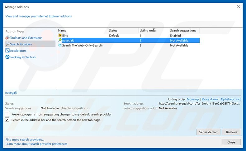
Task: Click the Search The Web provider icon
Action: (x=60, y=45)
